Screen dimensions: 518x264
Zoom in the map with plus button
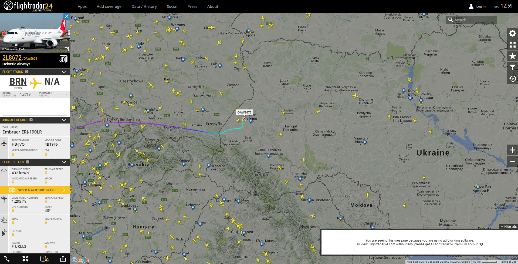point(512,150)
